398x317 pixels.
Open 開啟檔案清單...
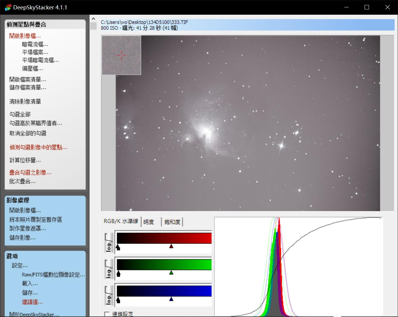tap(28, 80)
